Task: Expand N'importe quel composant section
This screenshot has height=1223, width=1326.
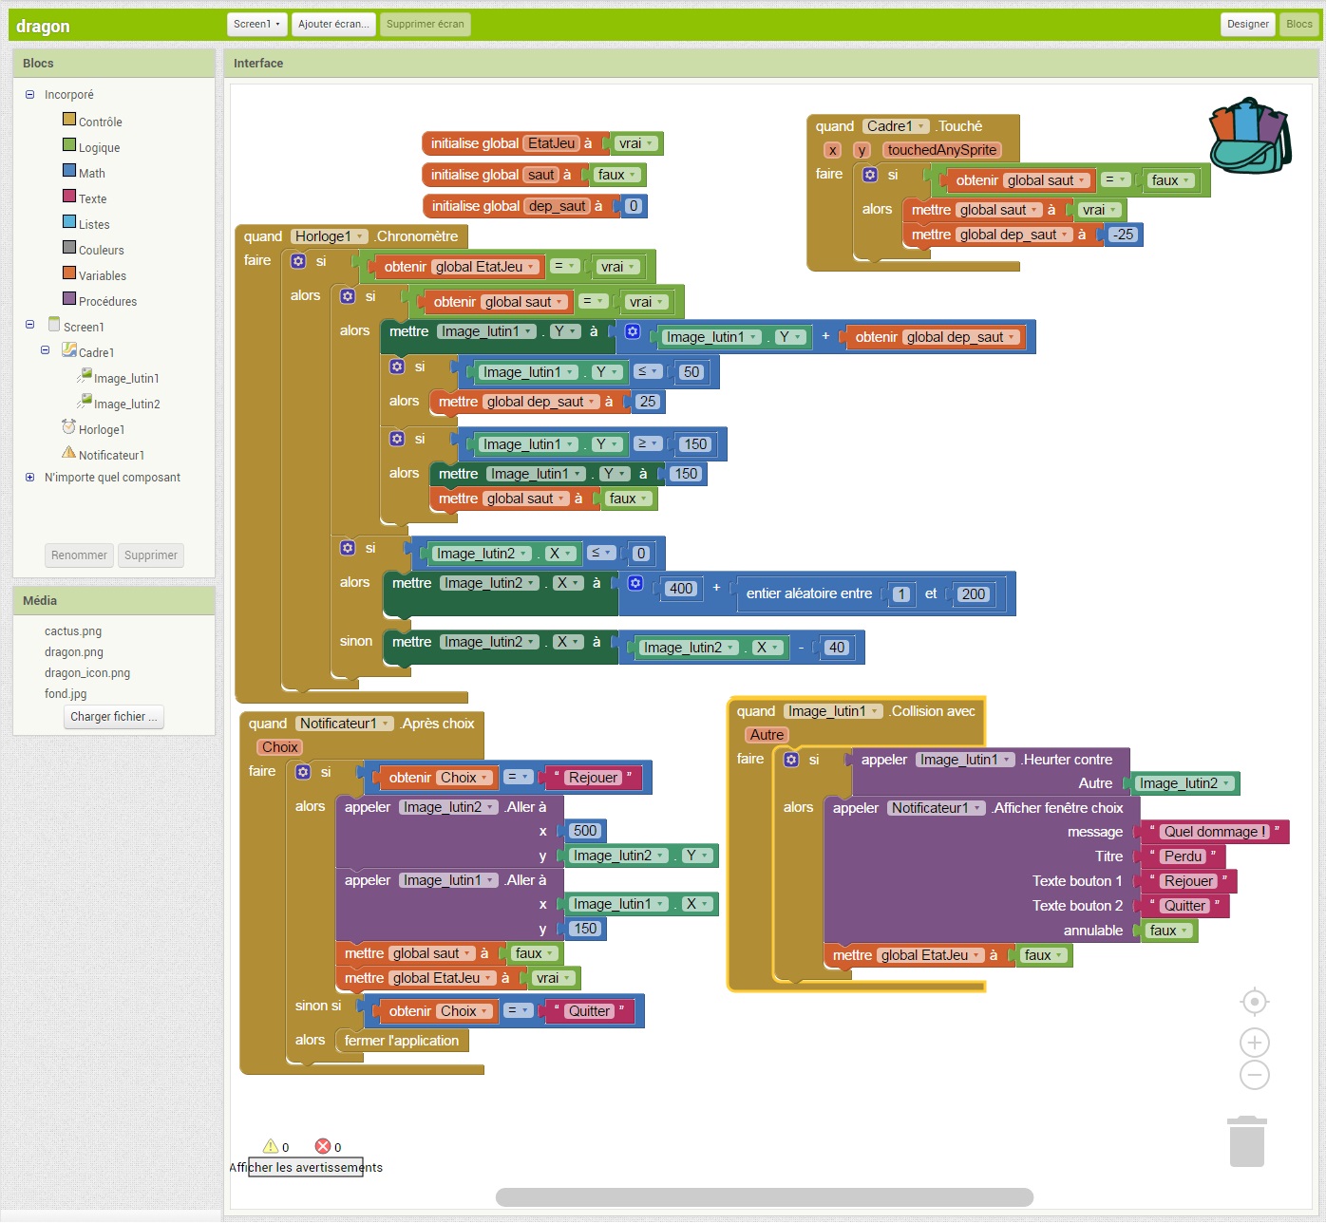Action: pyautogui.click(x=29, y=478)
